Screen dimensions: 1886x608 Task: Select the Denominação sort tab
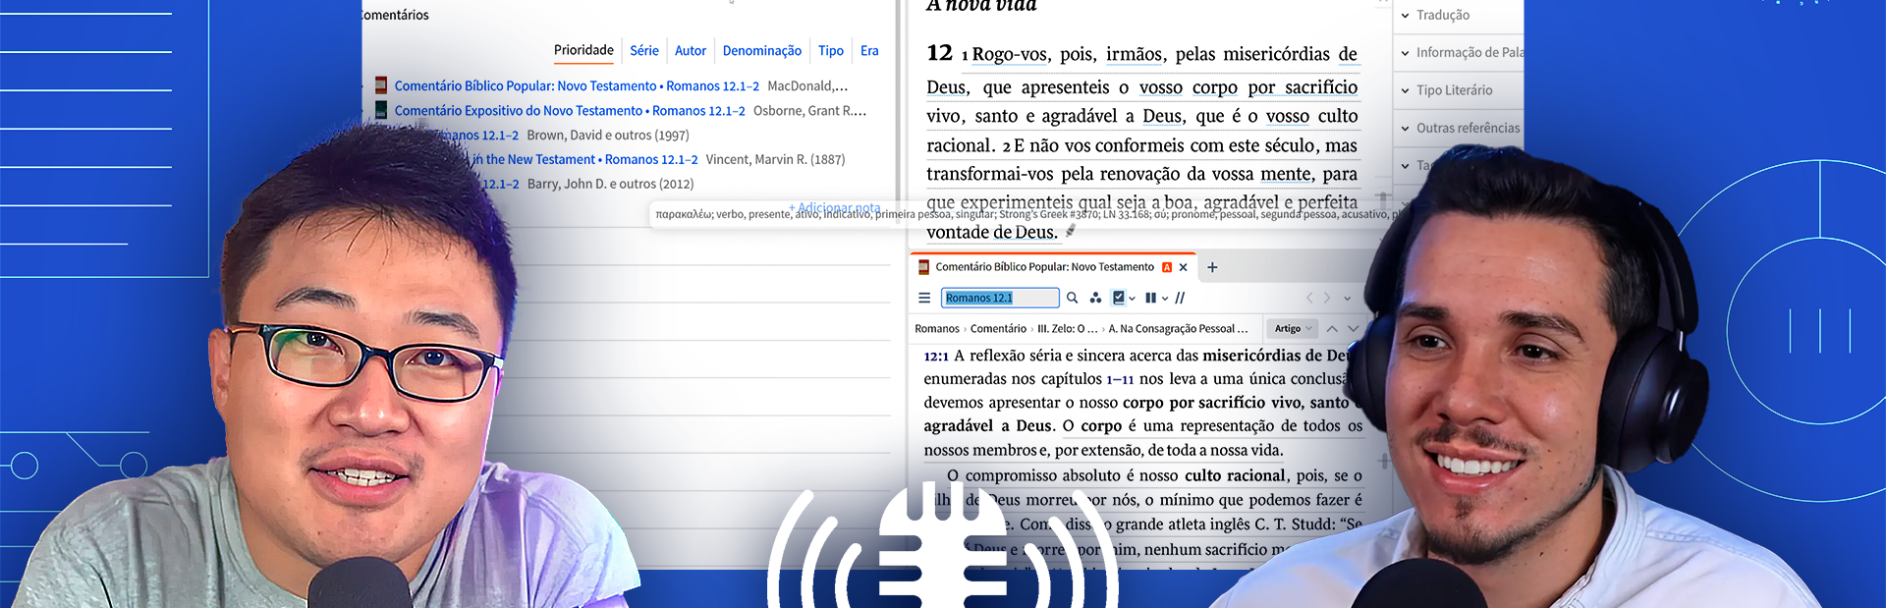click(x=762, y=50)
